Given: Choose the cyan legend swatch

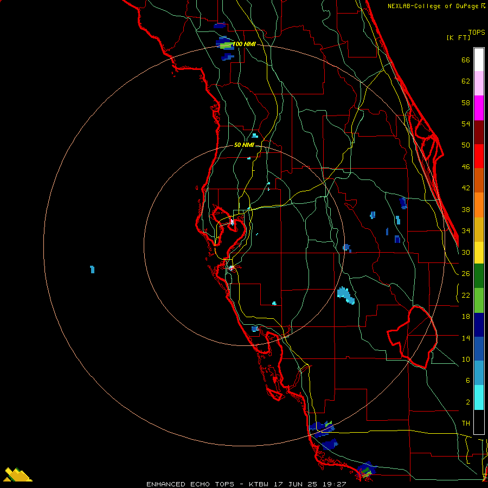Looking at the screenshot, I should coord(479,397).
